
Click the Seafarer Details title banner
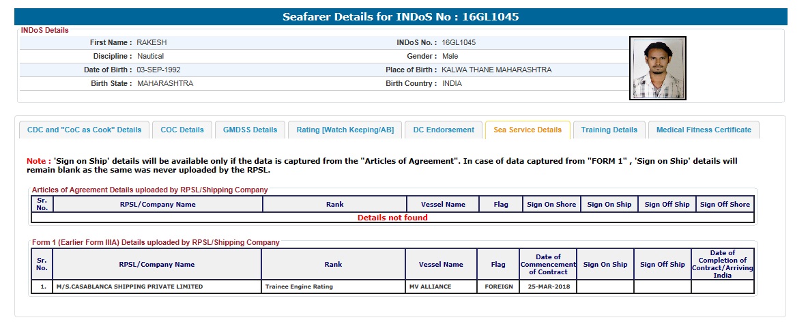point(401,17)
